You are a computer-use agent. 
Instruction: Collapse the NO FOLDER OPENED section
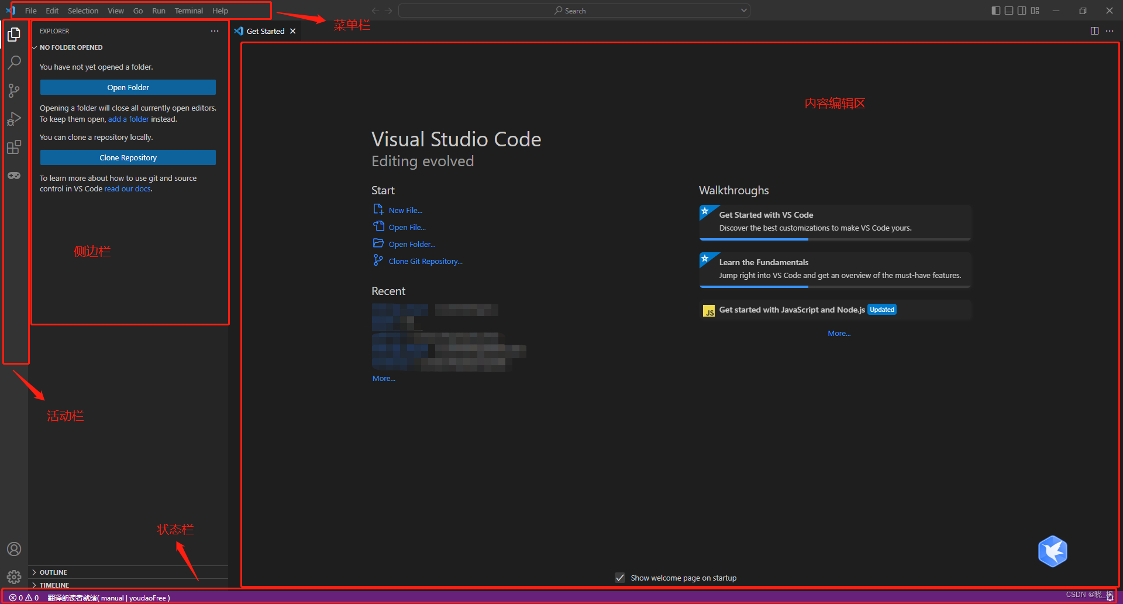tap(71, 47)
